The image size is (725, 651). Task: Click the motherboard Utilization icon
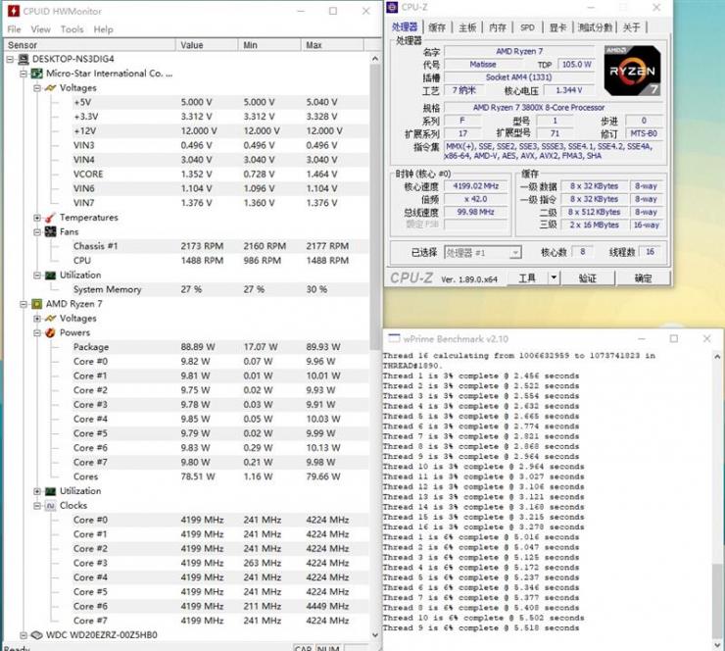click(50, 275)
